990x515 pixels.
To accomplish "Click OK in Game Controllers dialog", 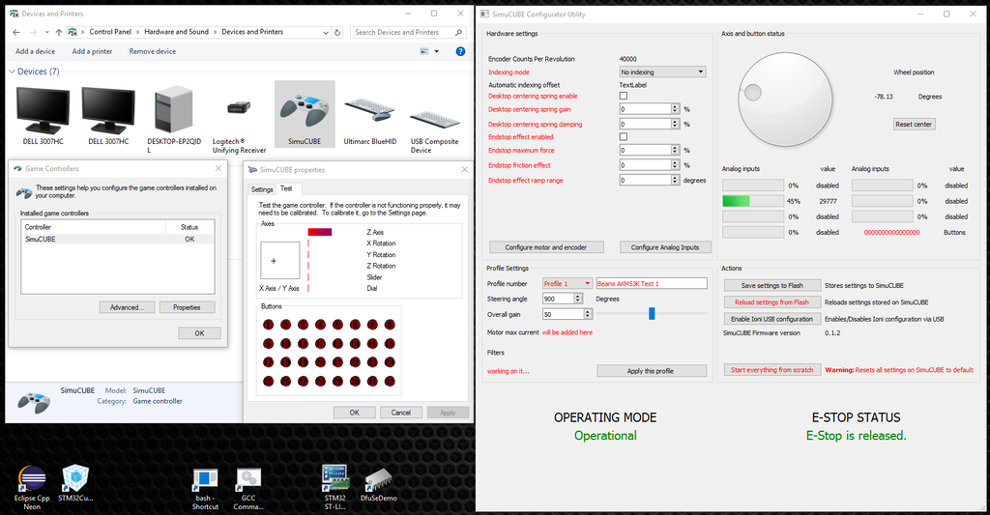I will tap(199, 333).
